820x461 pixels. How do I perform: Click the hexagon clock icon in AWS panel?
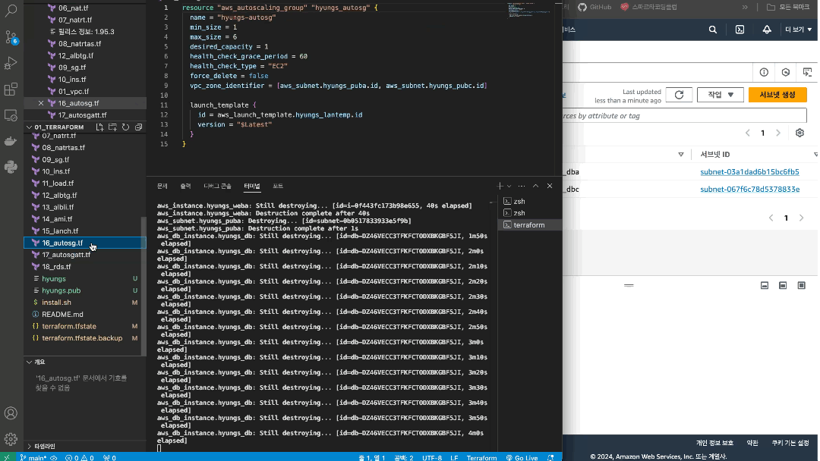pyautogui.click(x=786, y=73)
